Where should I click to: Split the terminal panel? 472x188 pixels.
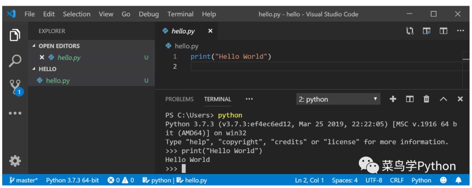click(410, 99)
